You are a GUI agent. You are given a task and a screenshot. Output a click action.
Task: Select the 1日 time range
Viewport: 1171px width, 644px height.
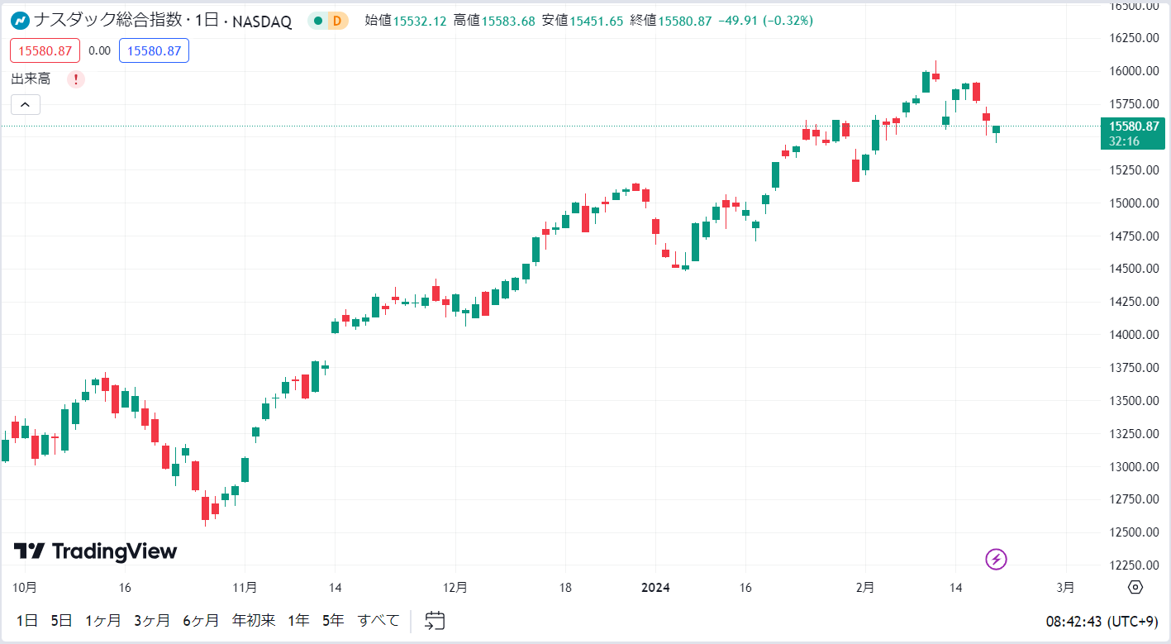click(x=27, y=620)
